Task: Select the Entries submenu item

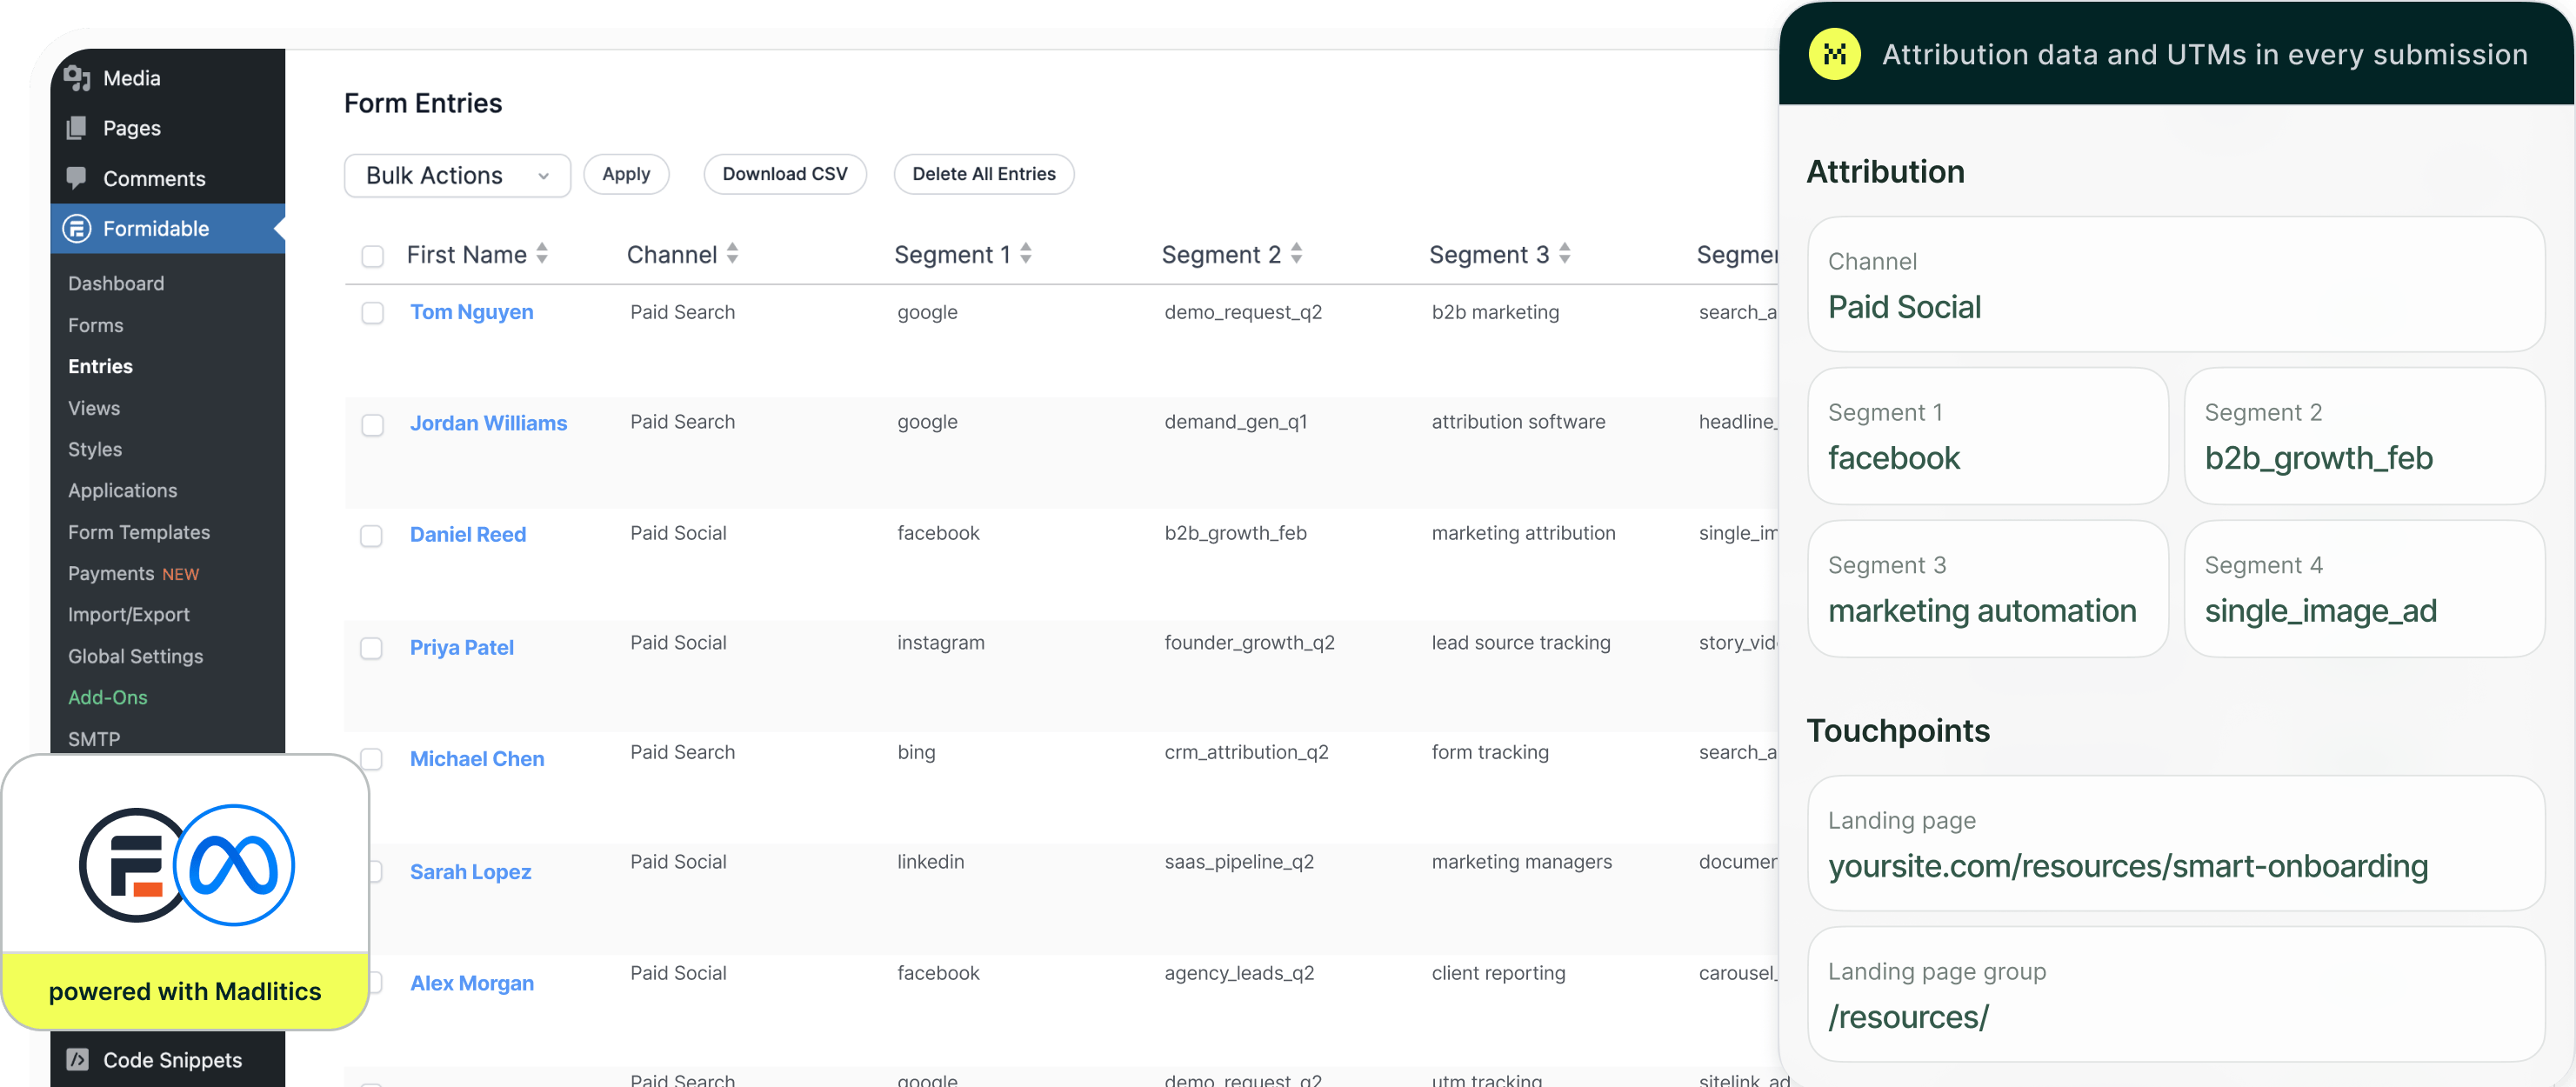Action: click(x=100, y=366)
